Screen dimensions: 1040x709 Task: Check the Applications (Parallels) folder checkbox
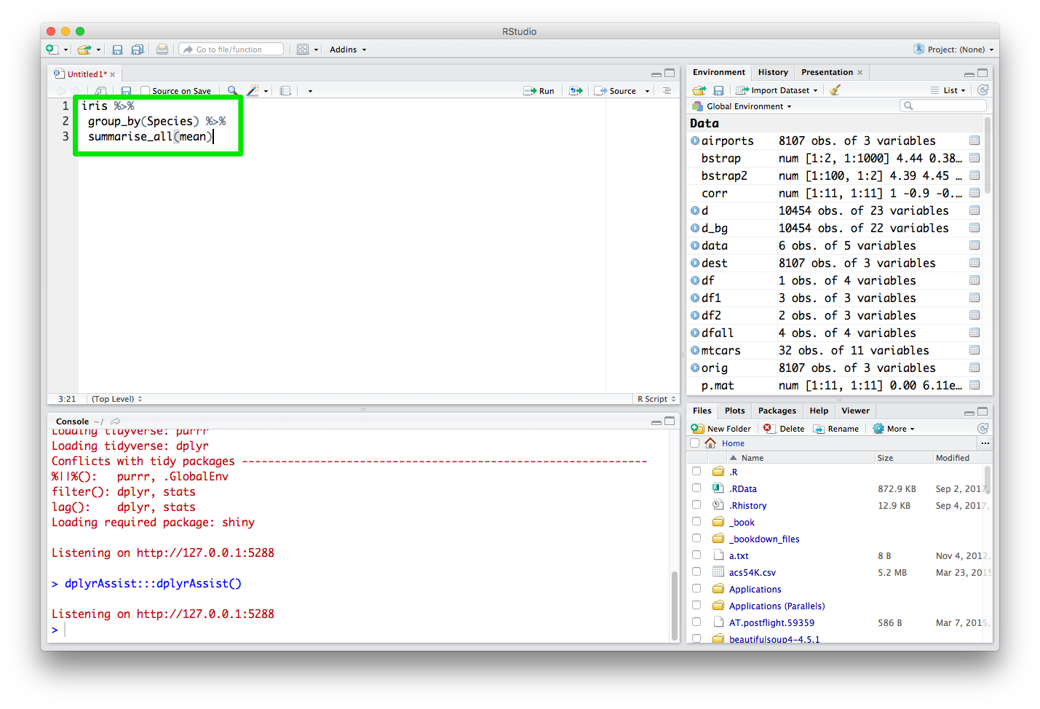coord(696,605)
